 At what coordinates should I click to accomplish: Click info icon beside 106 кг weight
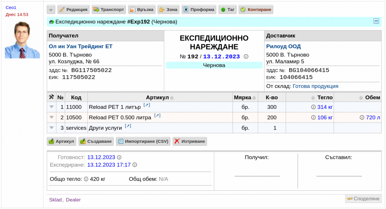coord(313,118)
